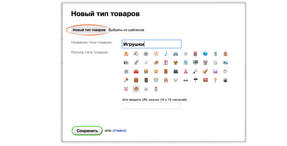
Task: Select the paper plane icon
Action: click(146, 63)
